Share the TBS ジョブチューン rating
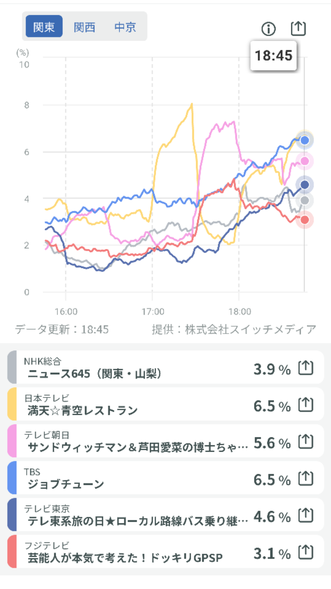Viewport: 331px width, 589px height. pyautogui.click(x=306, y=478)
